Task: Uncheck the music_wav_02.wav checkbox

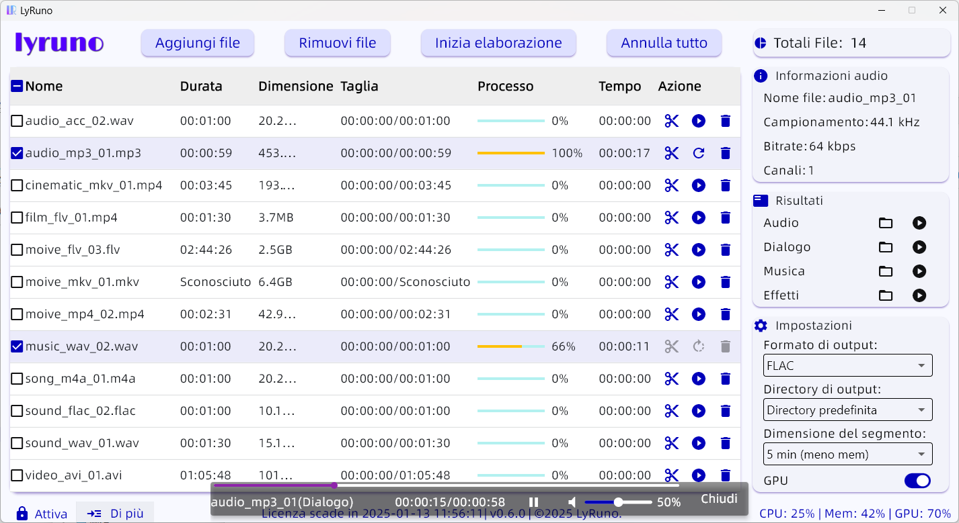Action: click(17, 346)
